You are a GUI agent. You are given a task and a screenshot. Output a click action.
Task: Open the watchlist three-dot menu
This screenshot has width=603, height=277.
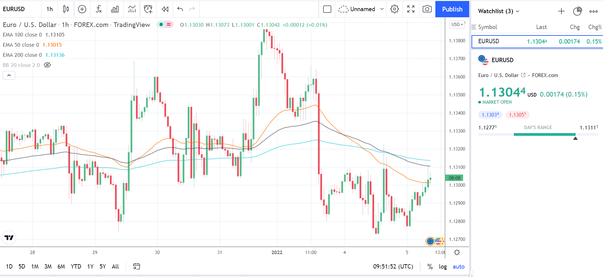click(594, 11)
